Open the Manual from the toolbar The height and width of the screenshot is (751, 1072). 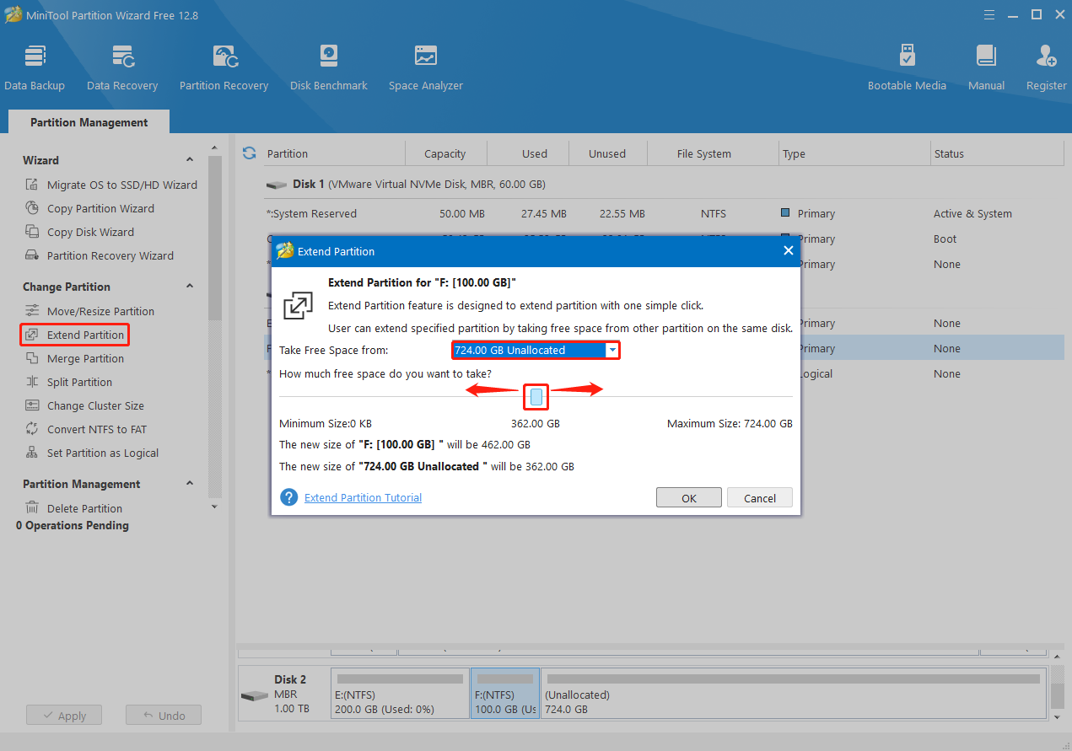pos(986,67)
